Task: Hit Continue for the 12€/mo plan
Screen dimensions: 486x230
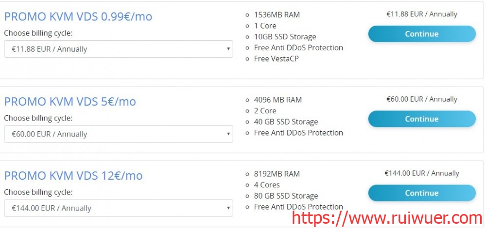Action: click(x=421, y=193)
